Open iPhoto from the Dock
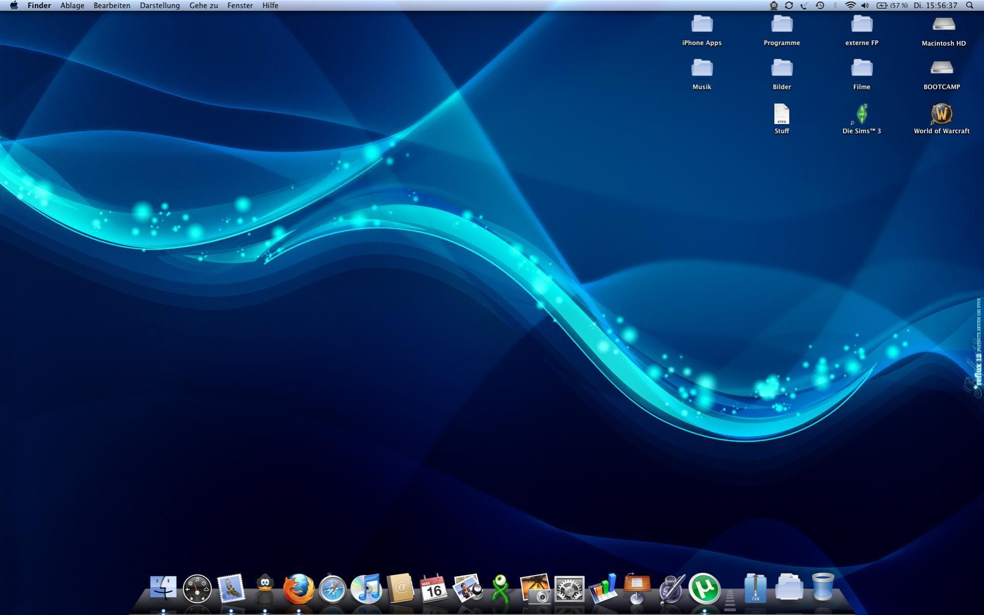Screen dimensions: 984x615 pyautogui.click(x=535, y=588)
